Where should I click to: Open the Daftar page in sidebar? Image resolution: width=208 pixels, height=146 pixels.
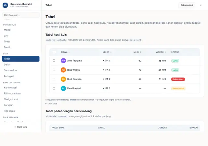tap(21, 65)
